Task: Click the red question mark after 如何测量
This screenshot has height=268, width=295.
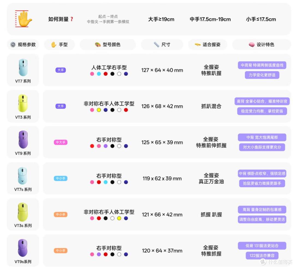Action: click(72, 19)
